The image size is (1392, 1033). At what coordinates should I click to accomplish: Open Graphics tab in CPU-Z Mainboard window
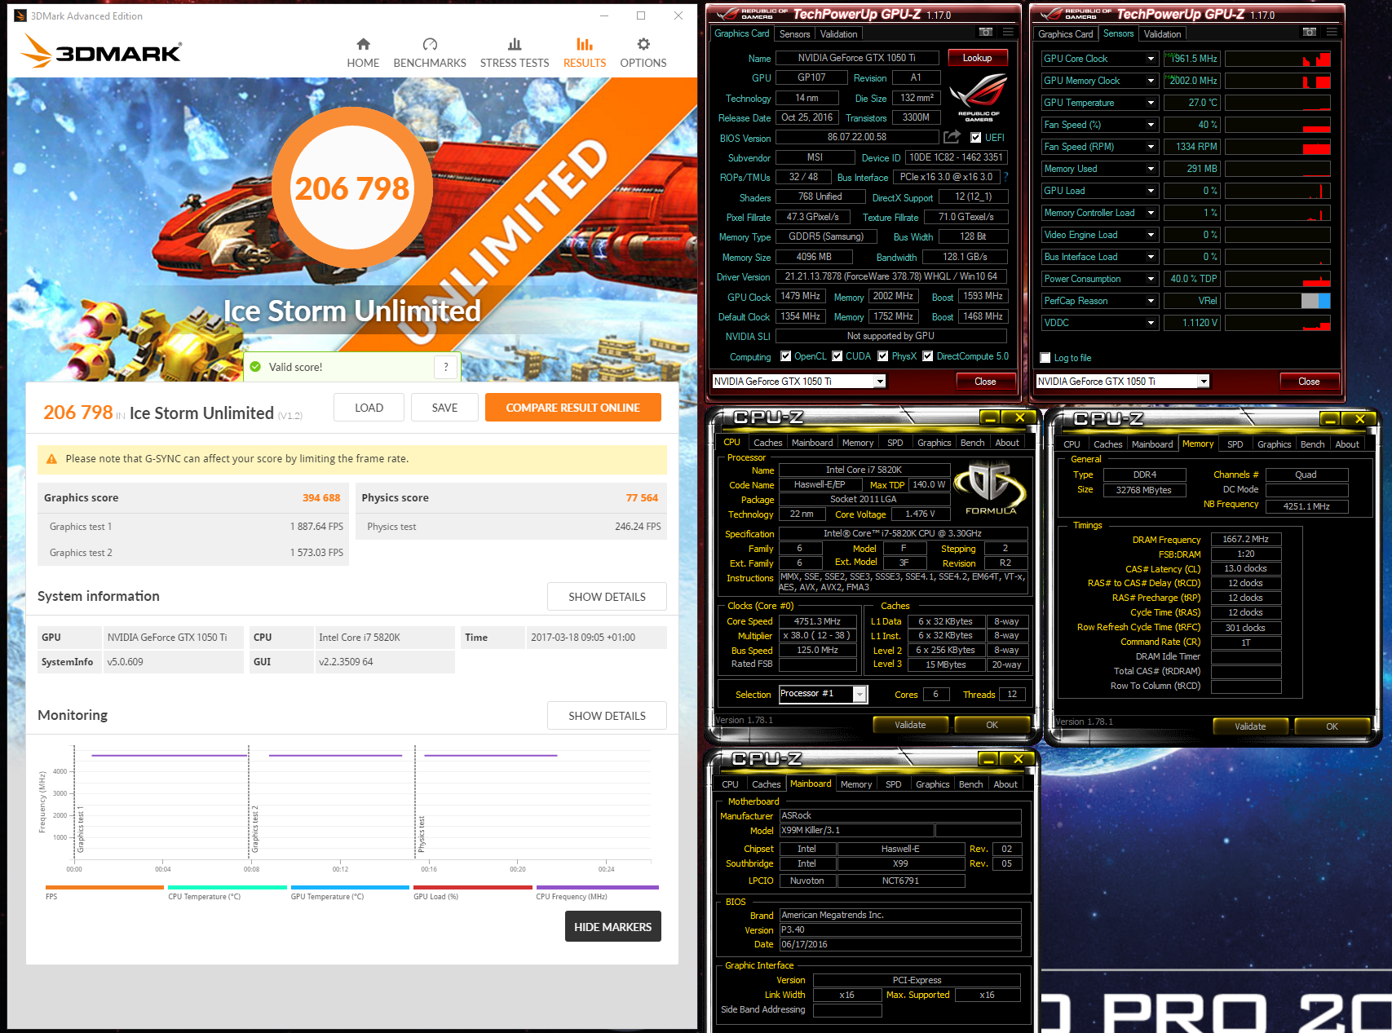(932, 784)
